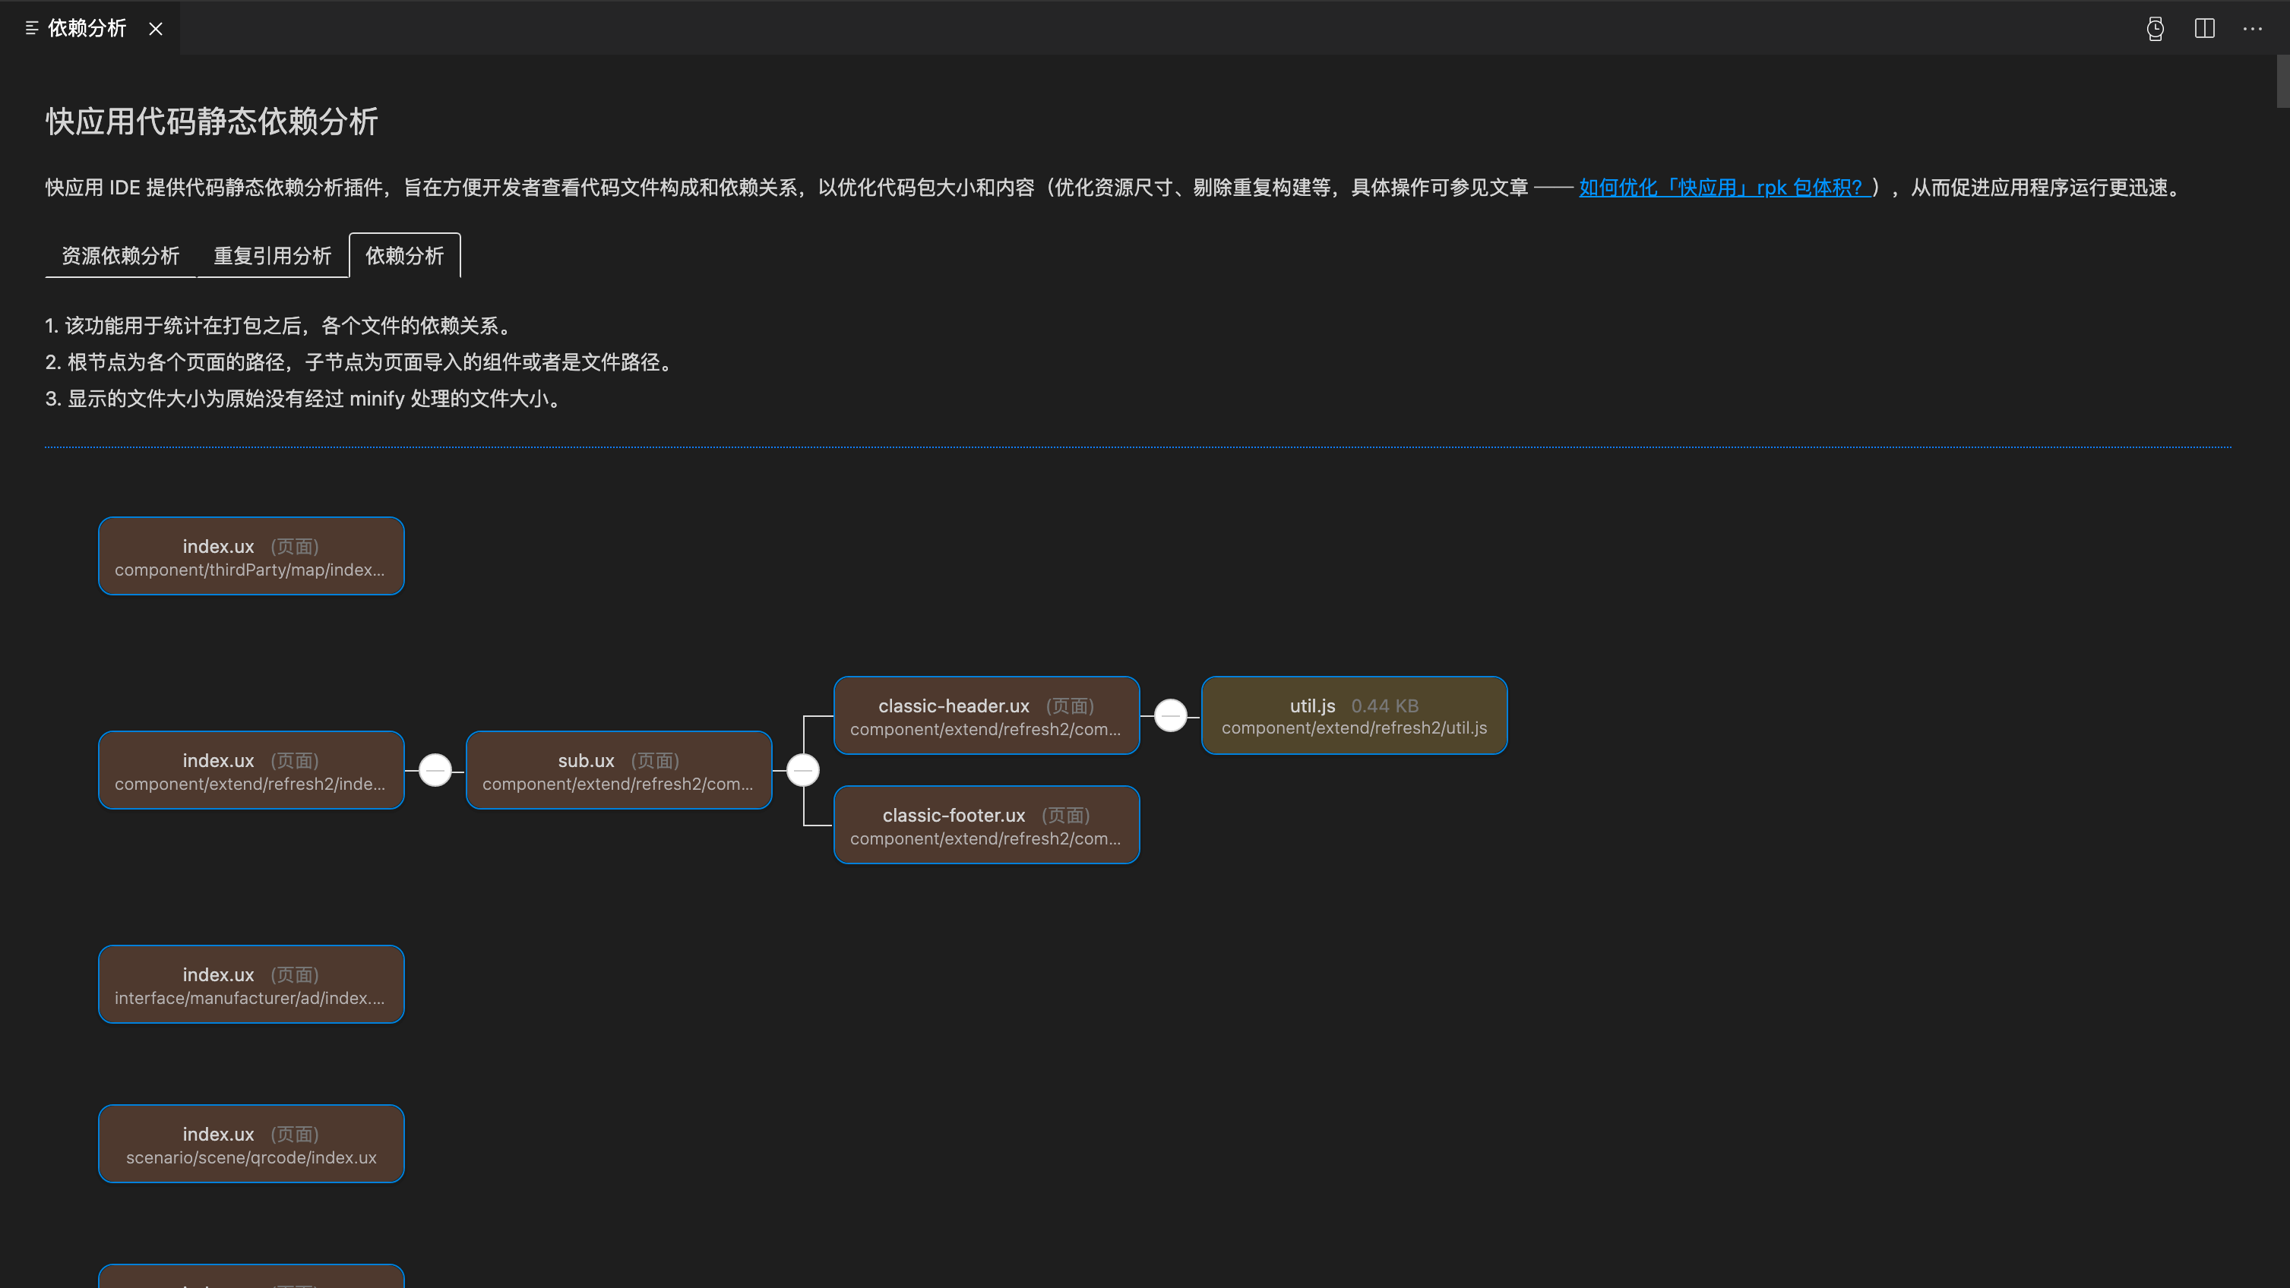Collapse children of sub.ux node
Viewport: 2290px width, 1288px height.
click(803, 770)
